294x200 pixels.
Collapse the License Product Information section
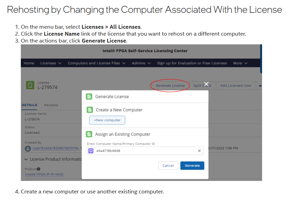[x=26, y=159]
